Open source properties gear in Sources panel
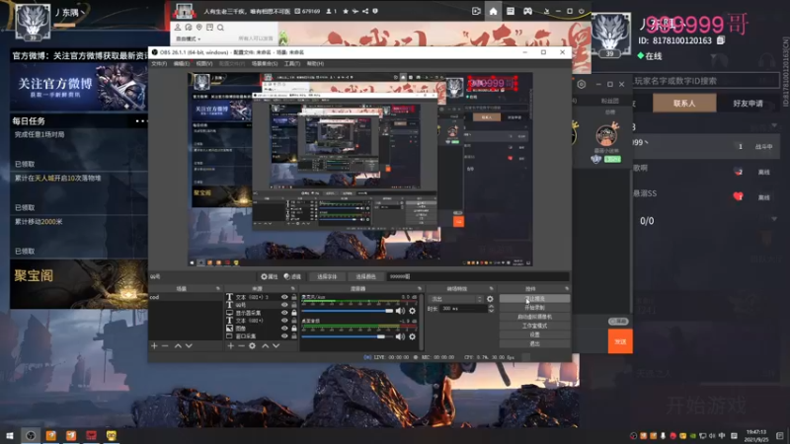Image resolution: width=790 pixels, height=444 pixels. (x=253, y=346)
